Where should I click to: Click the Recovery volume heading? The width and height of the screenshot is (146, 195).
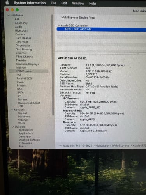point(69,122)
